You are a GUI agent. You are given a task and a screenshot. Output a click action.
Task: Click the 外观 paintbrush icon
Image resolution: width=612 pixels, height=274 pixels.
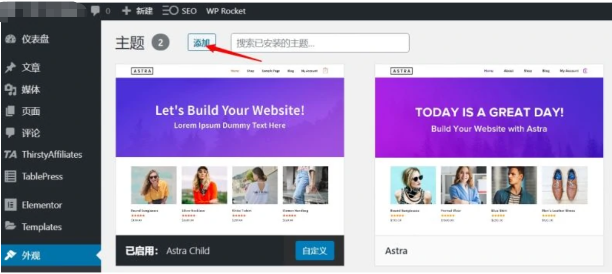tap(11, 255)
